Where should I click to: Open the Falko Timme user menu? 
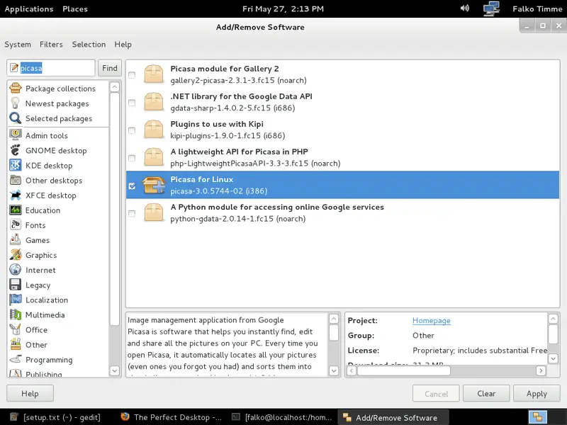click(x=537, y=8)
